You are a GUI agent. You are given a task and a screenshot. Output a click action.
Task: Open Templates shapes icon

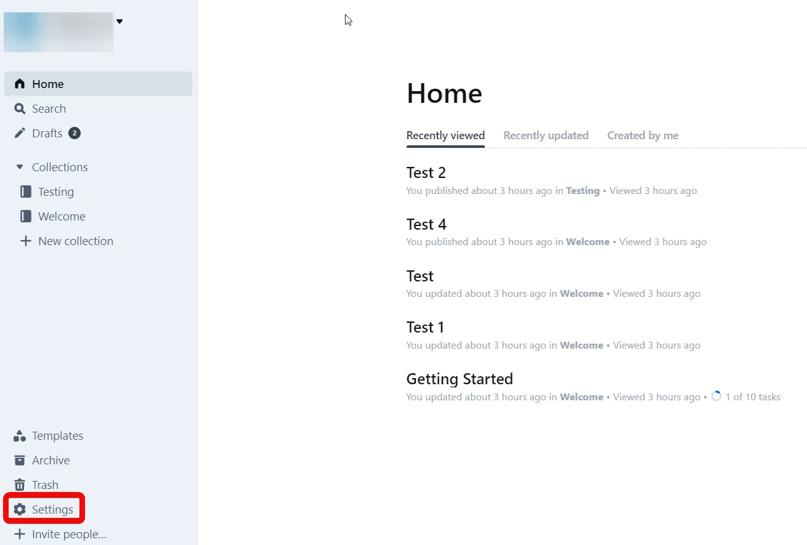[x=20, y=436]
